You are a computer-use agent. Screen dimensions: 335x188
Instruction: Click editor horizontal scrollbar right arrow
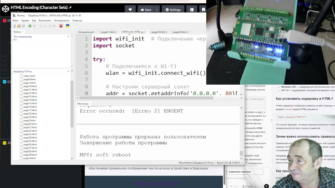coord(241,98)
